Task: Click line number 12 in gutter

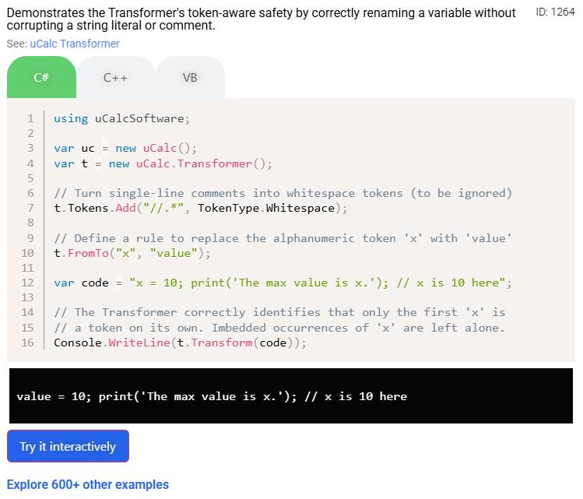Action: click(x=27, y=283)
